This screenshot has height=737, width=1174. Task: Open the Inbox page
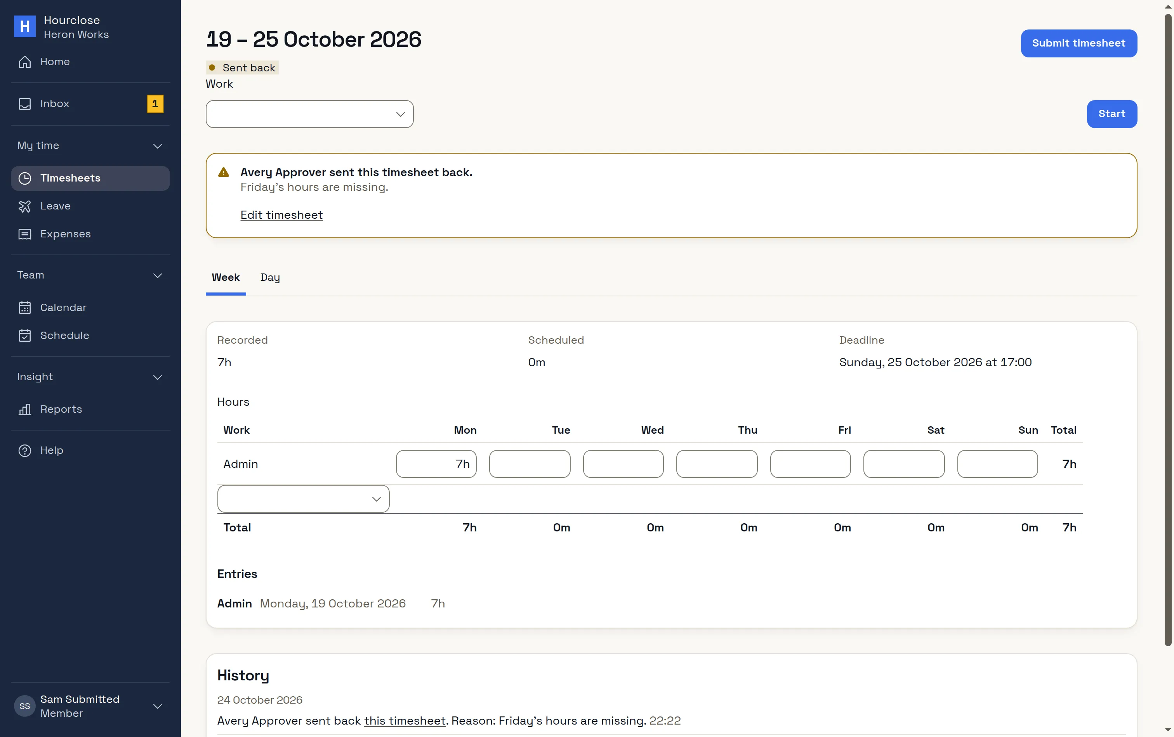tap(90, 104)
